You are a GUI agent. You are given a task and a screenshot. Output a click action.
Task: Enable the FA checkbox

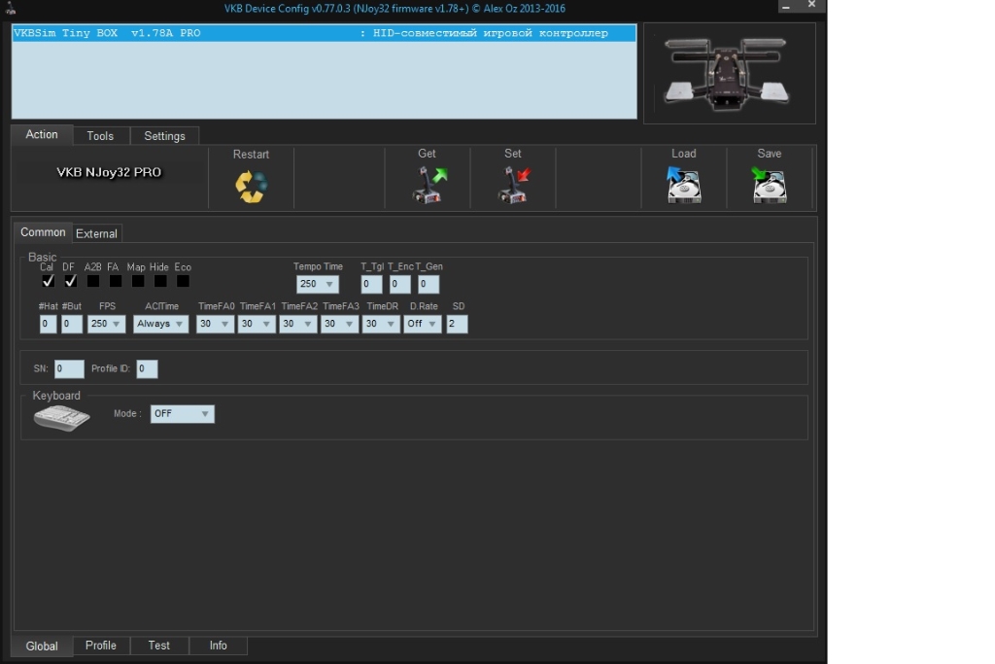tap(115, 281)
